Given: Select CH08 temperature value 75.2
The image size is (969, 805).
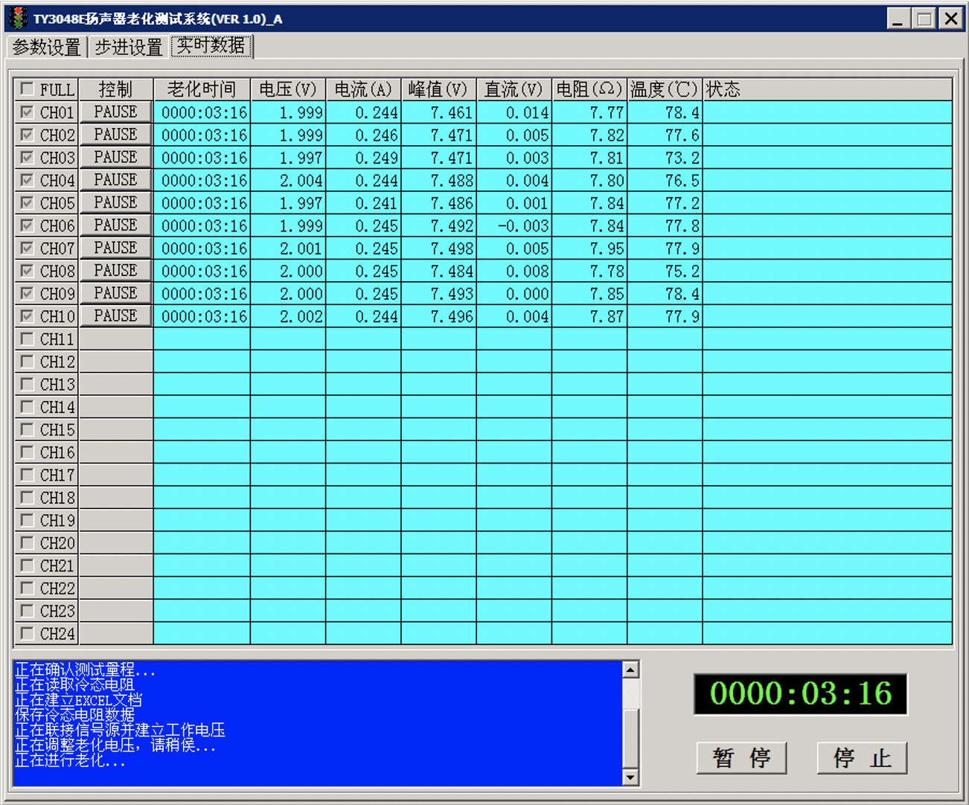Looking at the screenshot, I should point(665,271).
